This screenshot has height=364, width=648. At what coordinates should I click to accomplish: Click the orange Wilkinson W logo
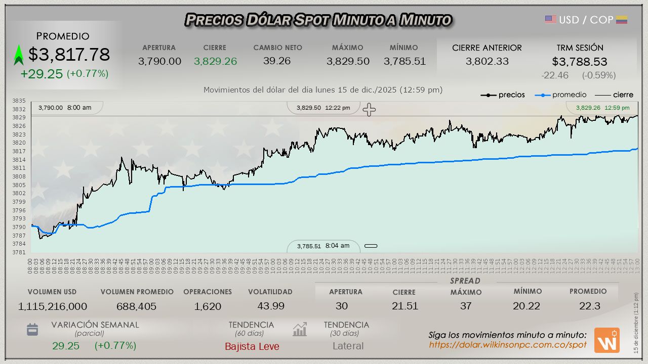[606, 340]
